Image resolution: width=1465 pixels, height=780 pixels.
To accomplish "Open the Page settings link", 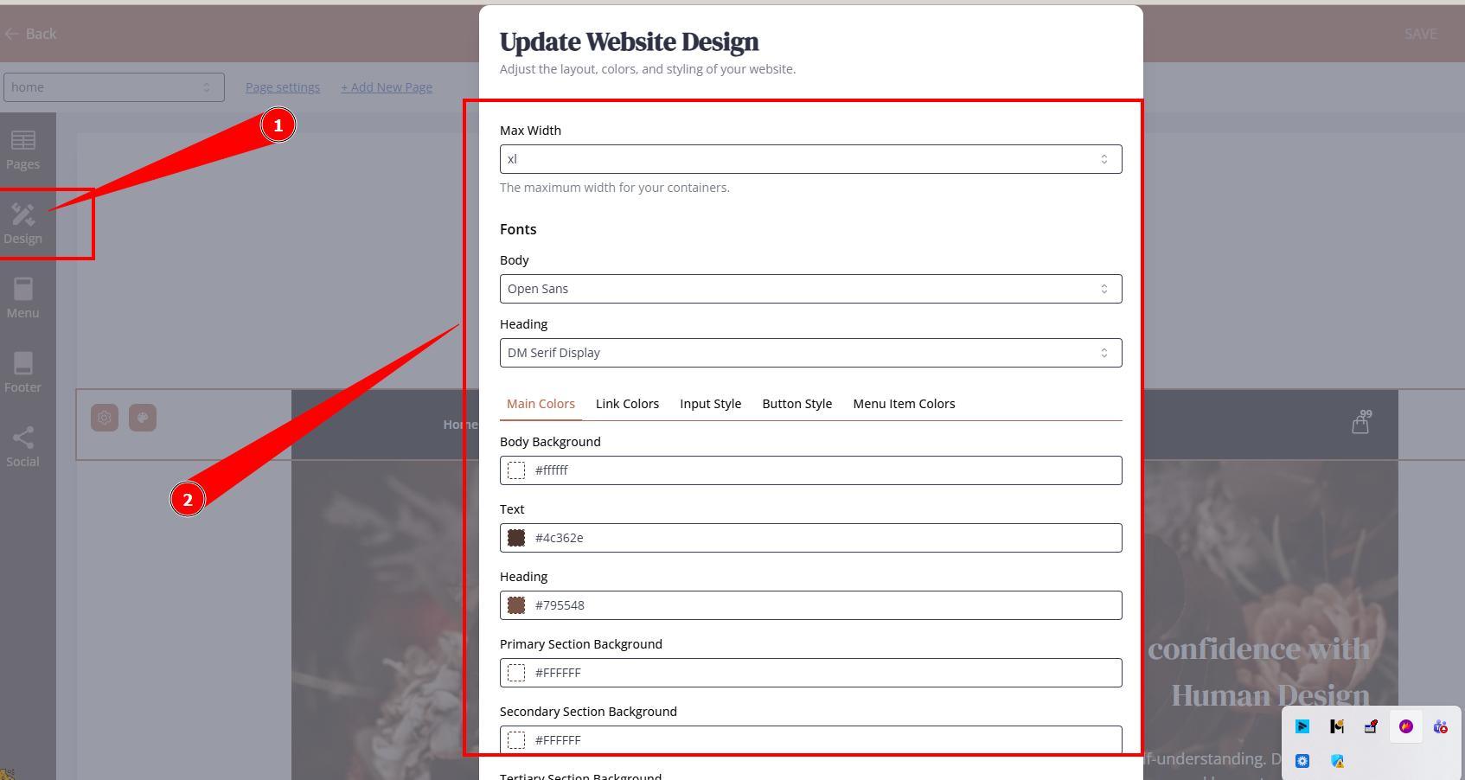I will pos(283,87).
